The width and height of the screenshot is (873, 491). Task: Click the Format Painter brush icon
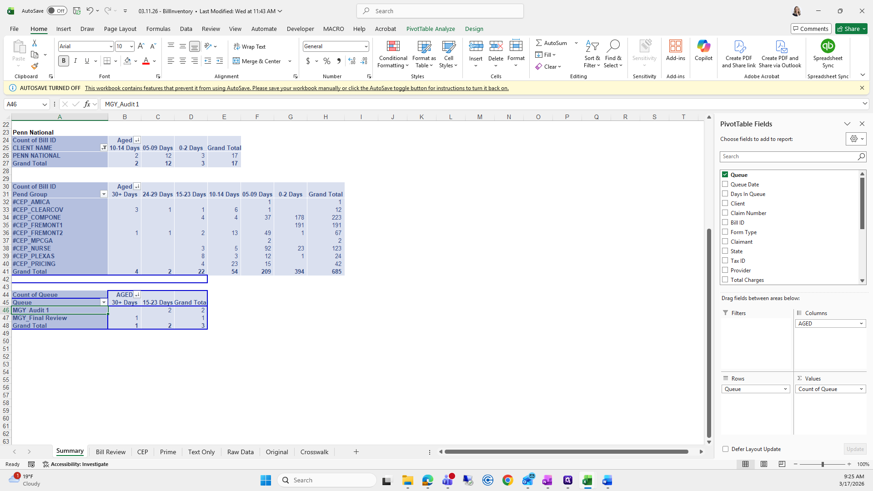point(35,66)
